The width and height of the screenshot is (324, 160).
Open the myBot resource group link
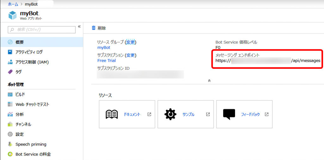pos(104,48)
